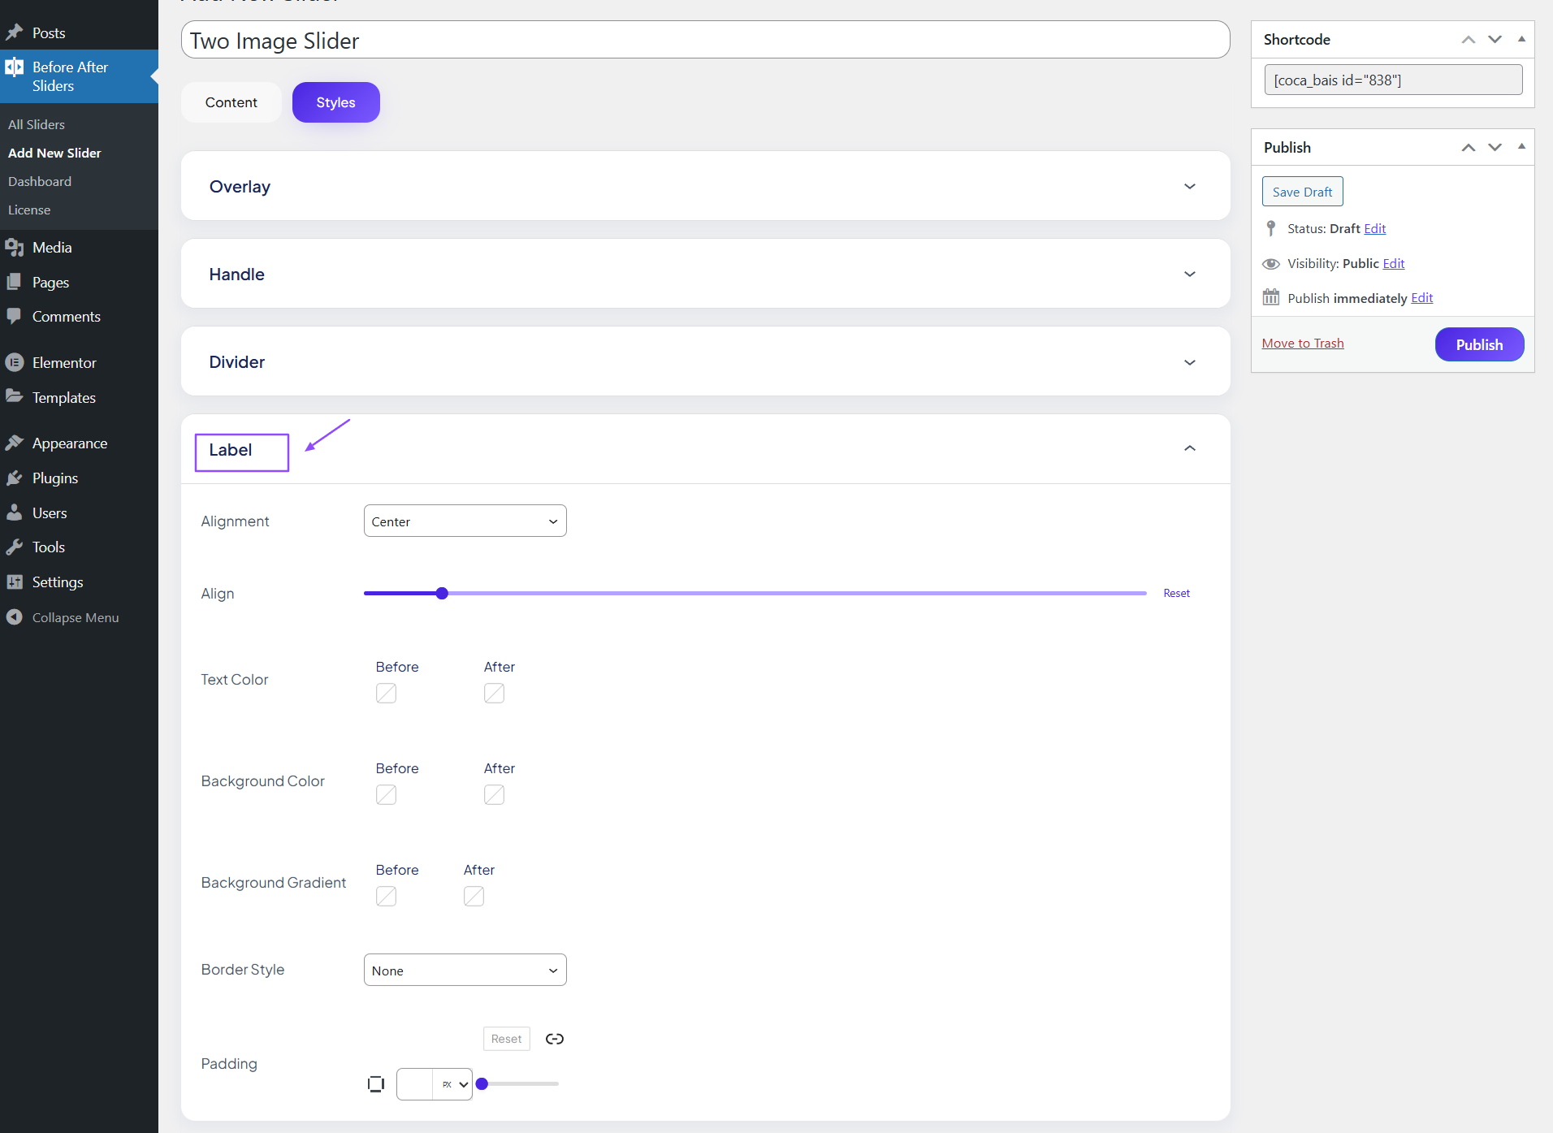Click the Before After Sliders plugin icon
This screenshot has width=1553, height=1133.
(15, 67)
